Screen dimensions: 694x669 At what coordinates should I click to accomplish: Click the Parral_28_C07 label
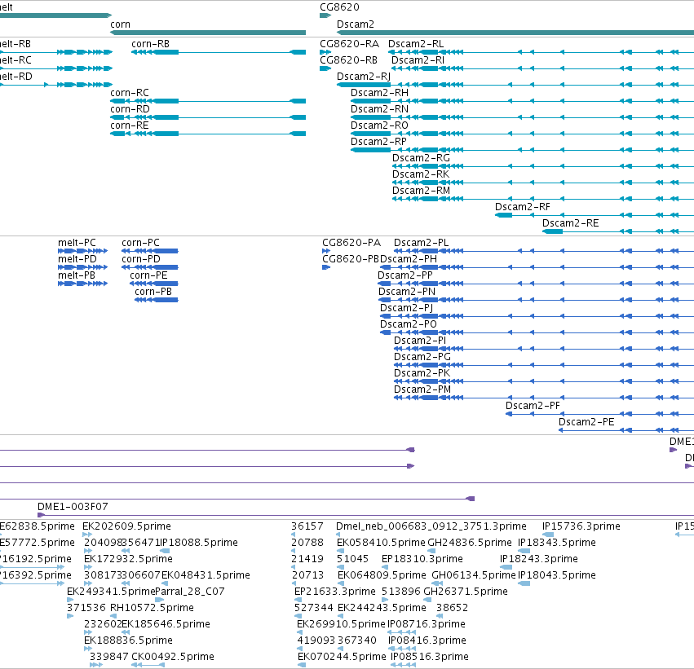(190, 592)
